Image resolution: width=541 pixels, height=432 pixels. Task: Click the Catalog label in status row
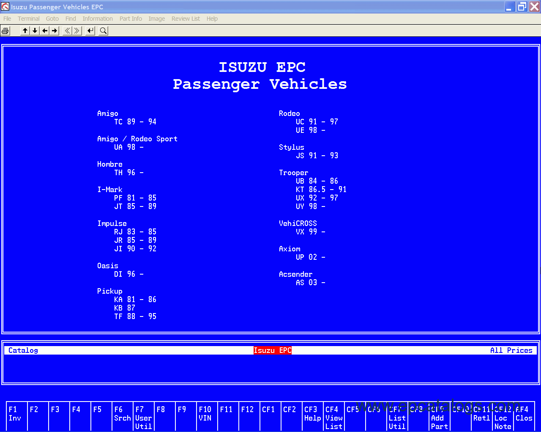[x=23, y=350]
